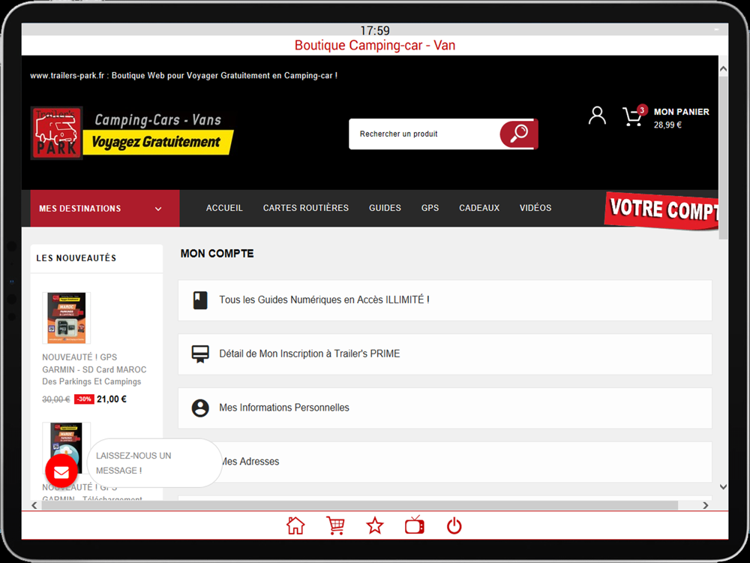Open the Cartes Routières menu
The image size is (750, 563).
[306, 208]
